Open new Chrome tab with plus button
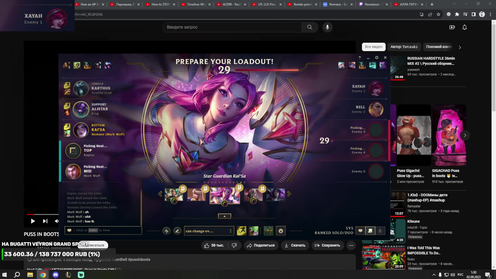This screenshot has height=279, width=496. (x=432, y=4)
